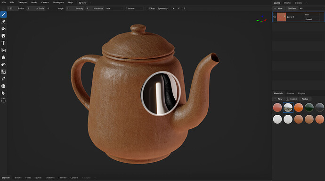325x181 pixels.
Task: Select the dashed rectangle selection tool
Action: coord(3,101)
